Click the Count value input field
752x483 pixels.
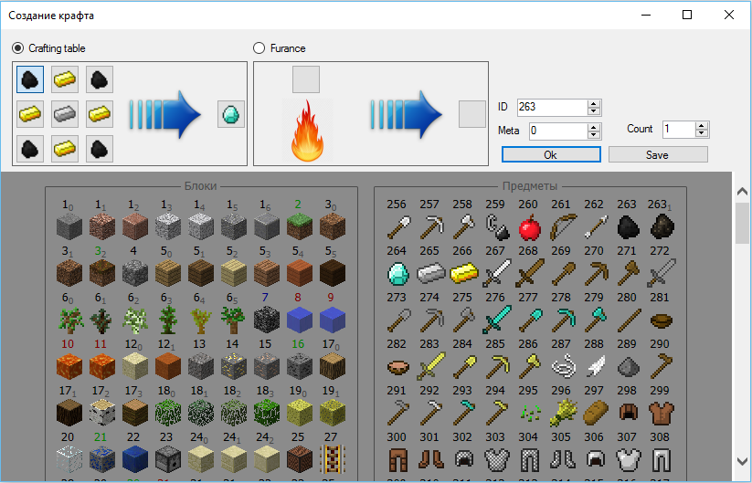679,129
